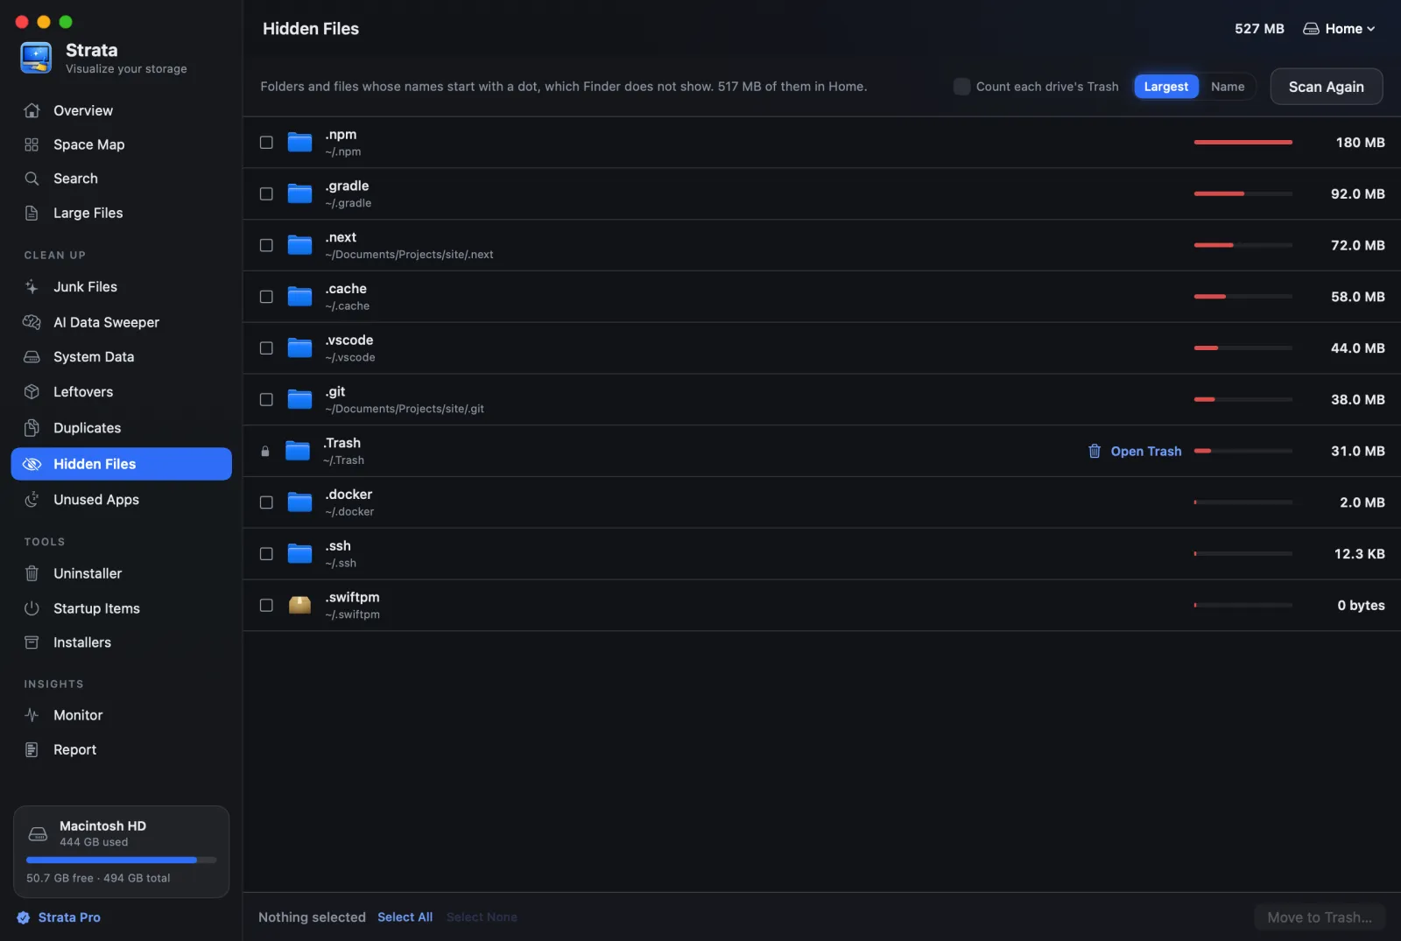This screenshot has height=941, width=1401.
Task: Click the AI Data Sweeper brain icon
Action: pos(32,322)
